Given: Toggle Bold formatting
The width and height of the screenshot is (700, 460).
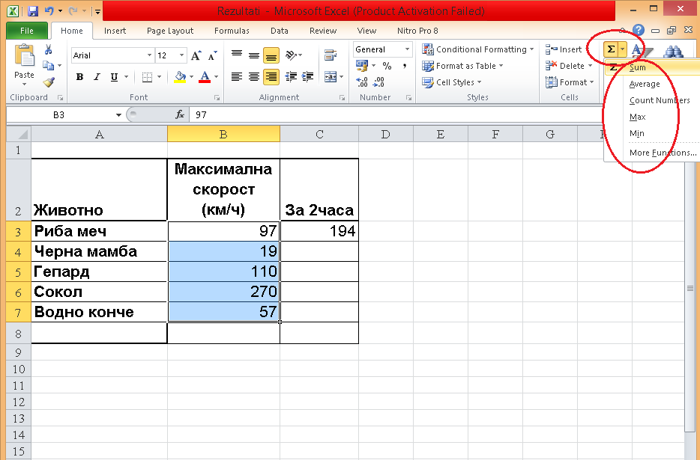Looking at the screenshot, I should click(x=80, y=77).
